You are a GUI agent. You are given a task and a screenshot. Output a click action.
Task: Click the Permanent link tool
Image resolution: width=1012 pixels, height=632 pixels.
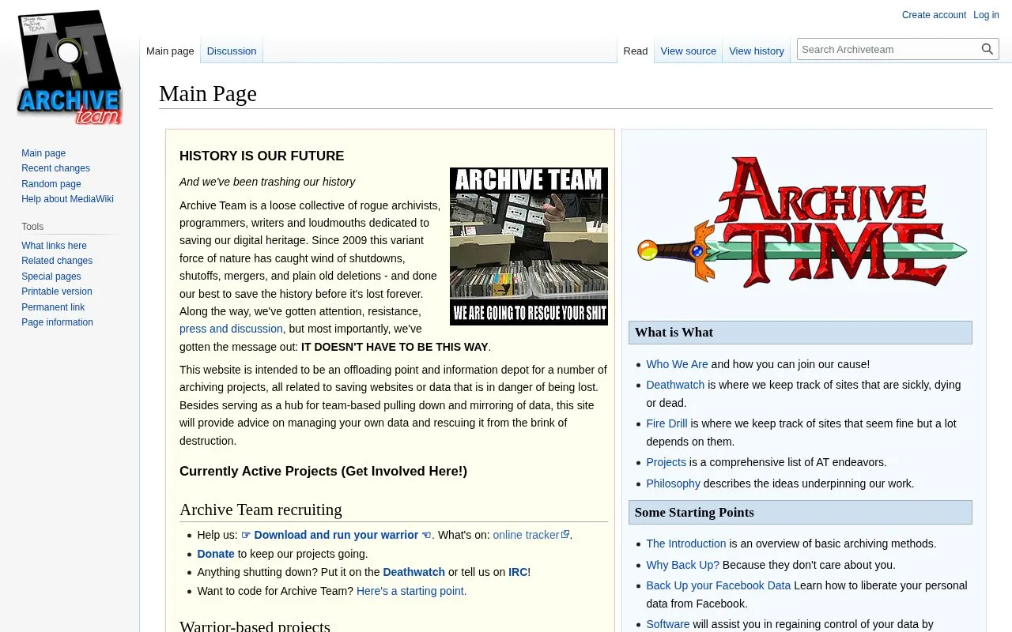coord(53,307)
